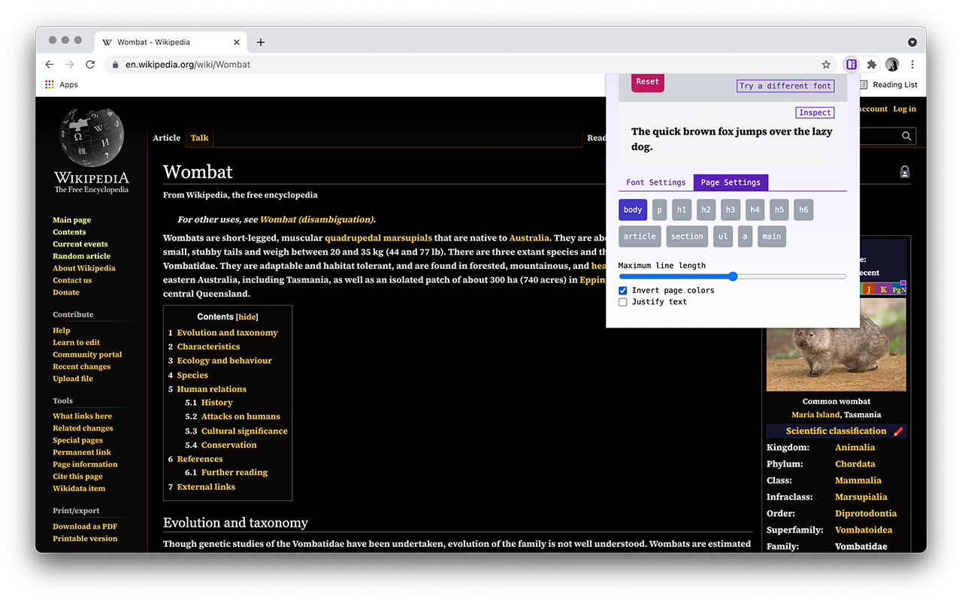962x601 pixels.
Task: Open Chrome three-dot menu
Action: (x=912, y=65)
